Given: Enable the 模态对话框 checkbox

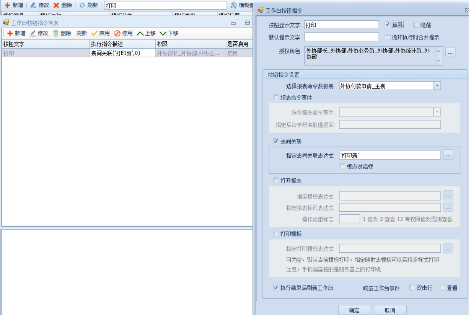Looking at the screenshot, I should pos(342,166).
